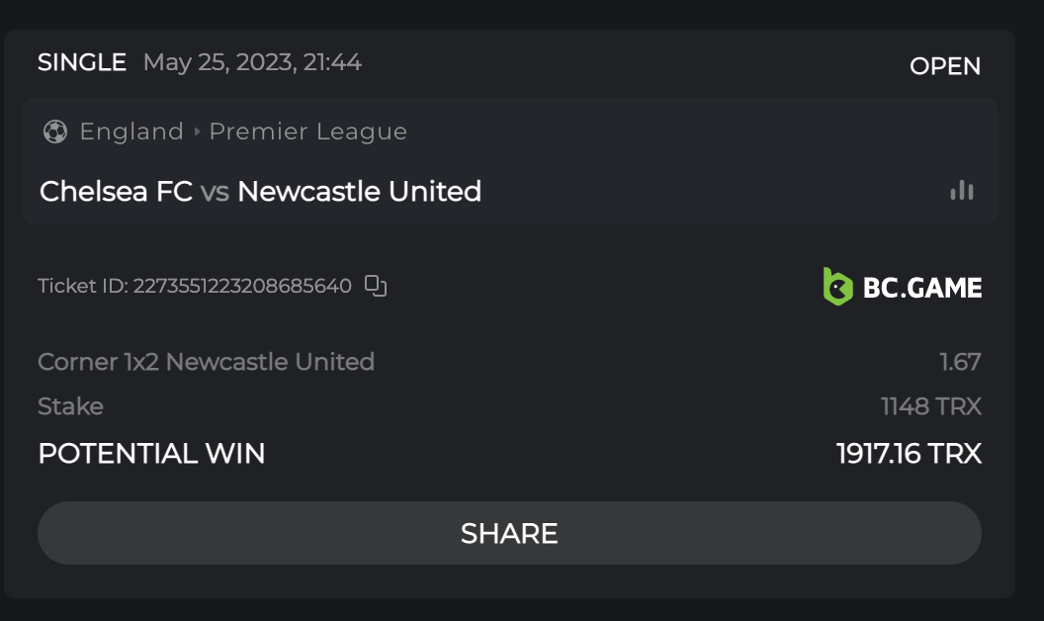The image size is (1044, 621).
Task: Click the 1.67 odds value
Action: click(960, 362)
